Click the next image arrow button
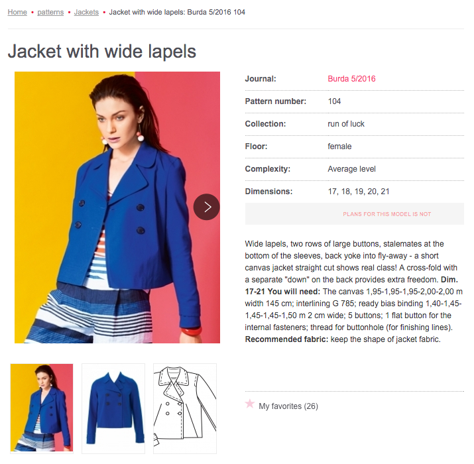 pyautogui.click(x=206, y=207)
